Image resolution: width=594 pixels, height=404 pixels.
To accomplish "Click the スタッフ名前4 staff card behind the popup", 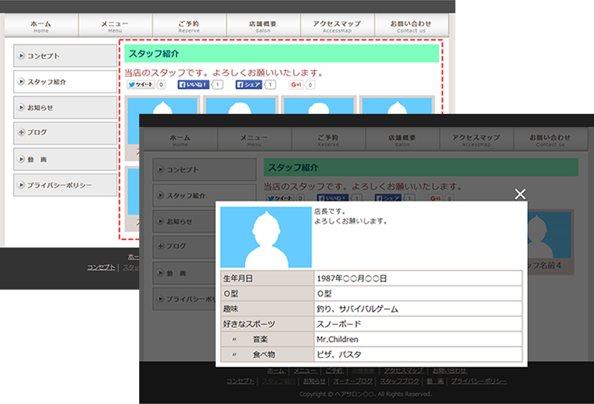I will click(x=551, y=242).
